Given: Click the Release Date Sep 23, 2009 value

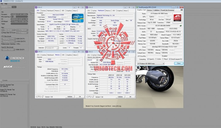Looking at the screenshot, I should [152, 23].
